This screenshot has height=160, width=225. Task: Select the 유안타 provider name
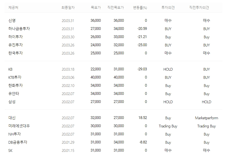pyautogui.click(x=14, y=94)
